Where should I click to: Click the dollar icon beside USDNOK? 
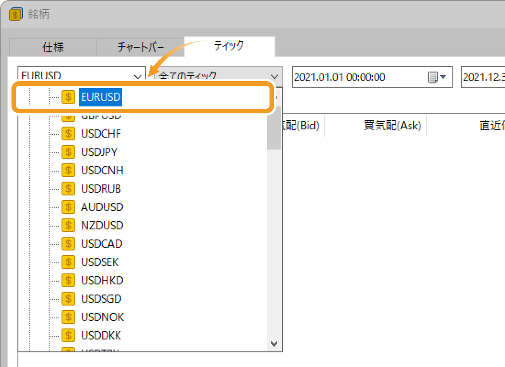68,317
